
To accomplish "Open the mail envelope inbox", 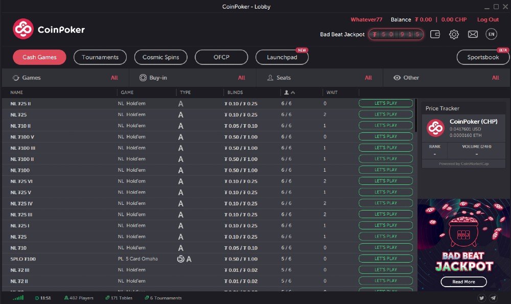I will click(473, 34).
